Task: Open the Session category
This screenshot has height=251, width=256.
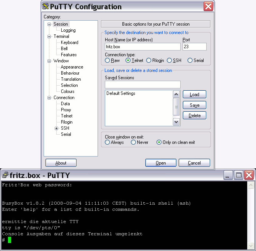Action: click(x=61, y=24)
